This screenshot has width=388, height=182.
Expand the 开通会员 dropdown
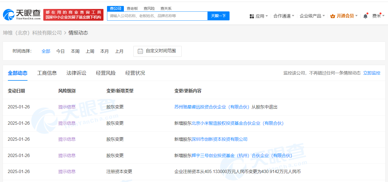(344, 16)
